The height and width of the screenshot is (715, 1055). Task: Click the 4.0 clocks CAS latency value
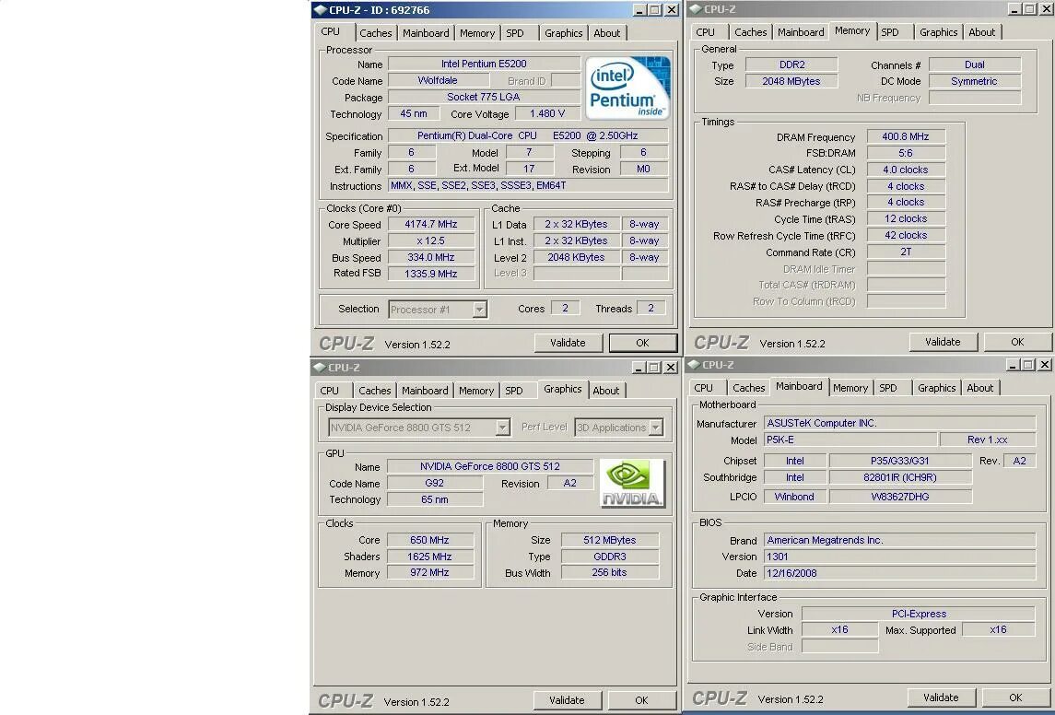pyautogui.click(x=906, y=170)
